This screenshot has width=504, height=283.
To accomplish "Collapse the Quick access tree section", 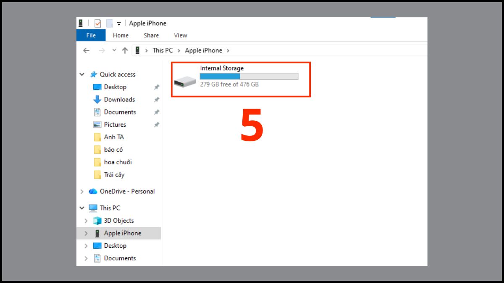I will 82,74.
